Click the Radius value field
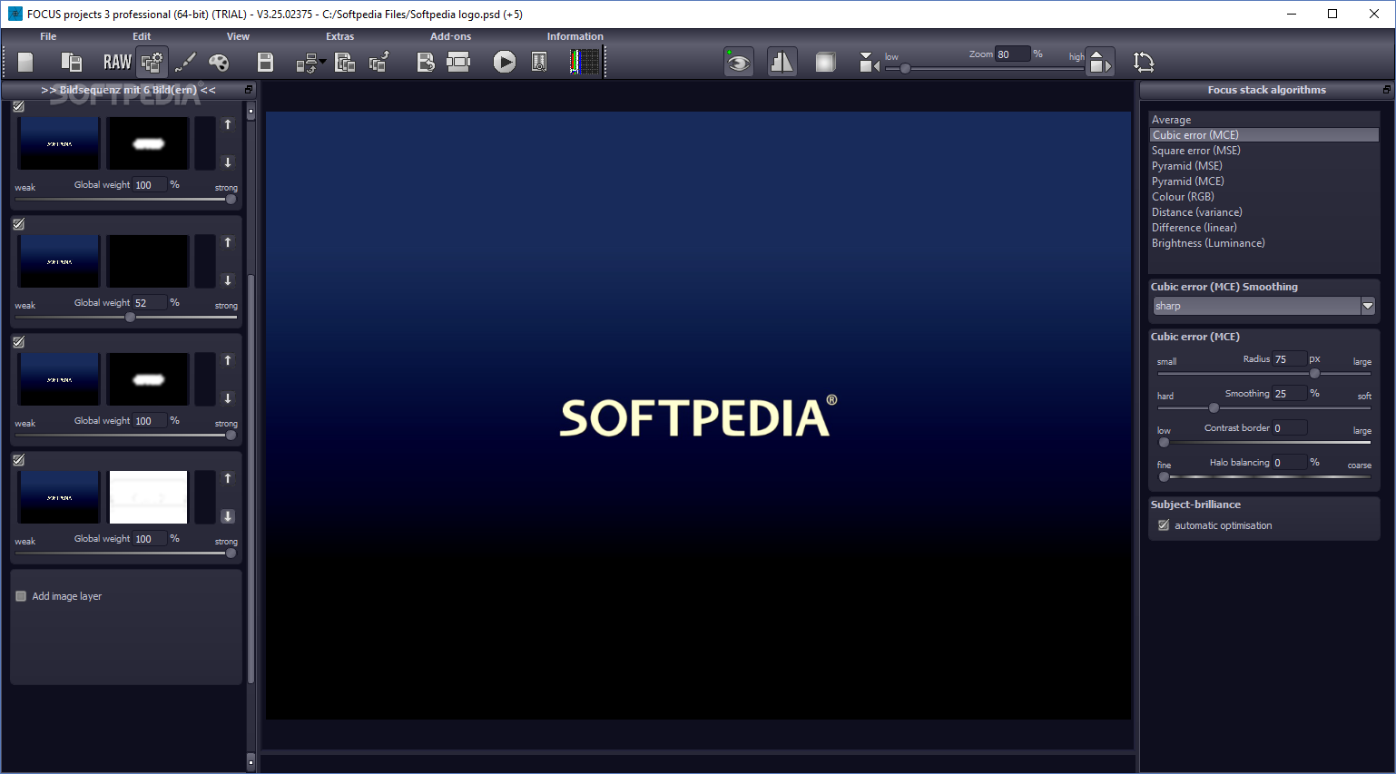This screenshot has width=1396, height=774. 1290,359
